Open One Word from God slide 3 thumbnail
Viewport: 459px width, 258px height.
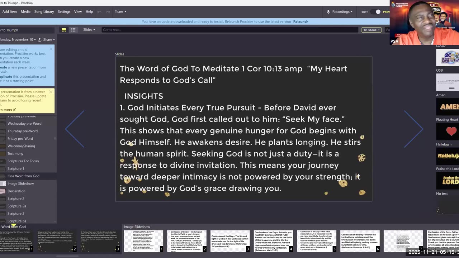click(x=100, y=241)
